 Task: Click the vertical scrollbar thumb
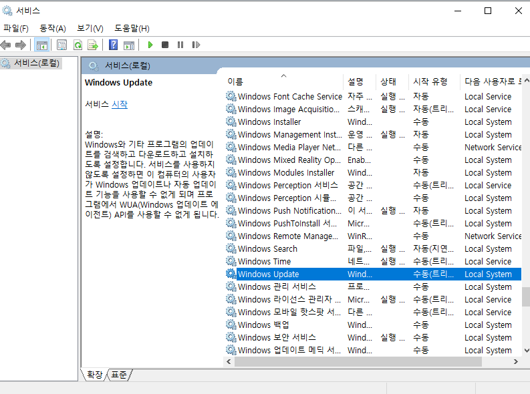(526, 297)
